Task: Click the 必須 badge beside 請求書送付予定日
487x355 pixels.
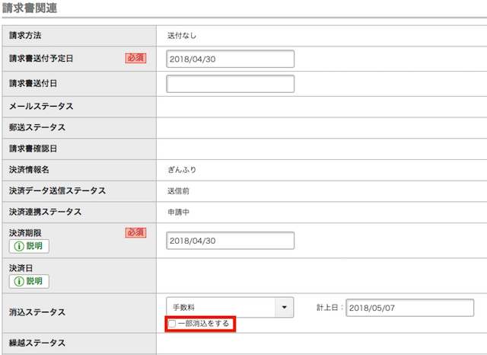Action: click(x=135, y=58)
